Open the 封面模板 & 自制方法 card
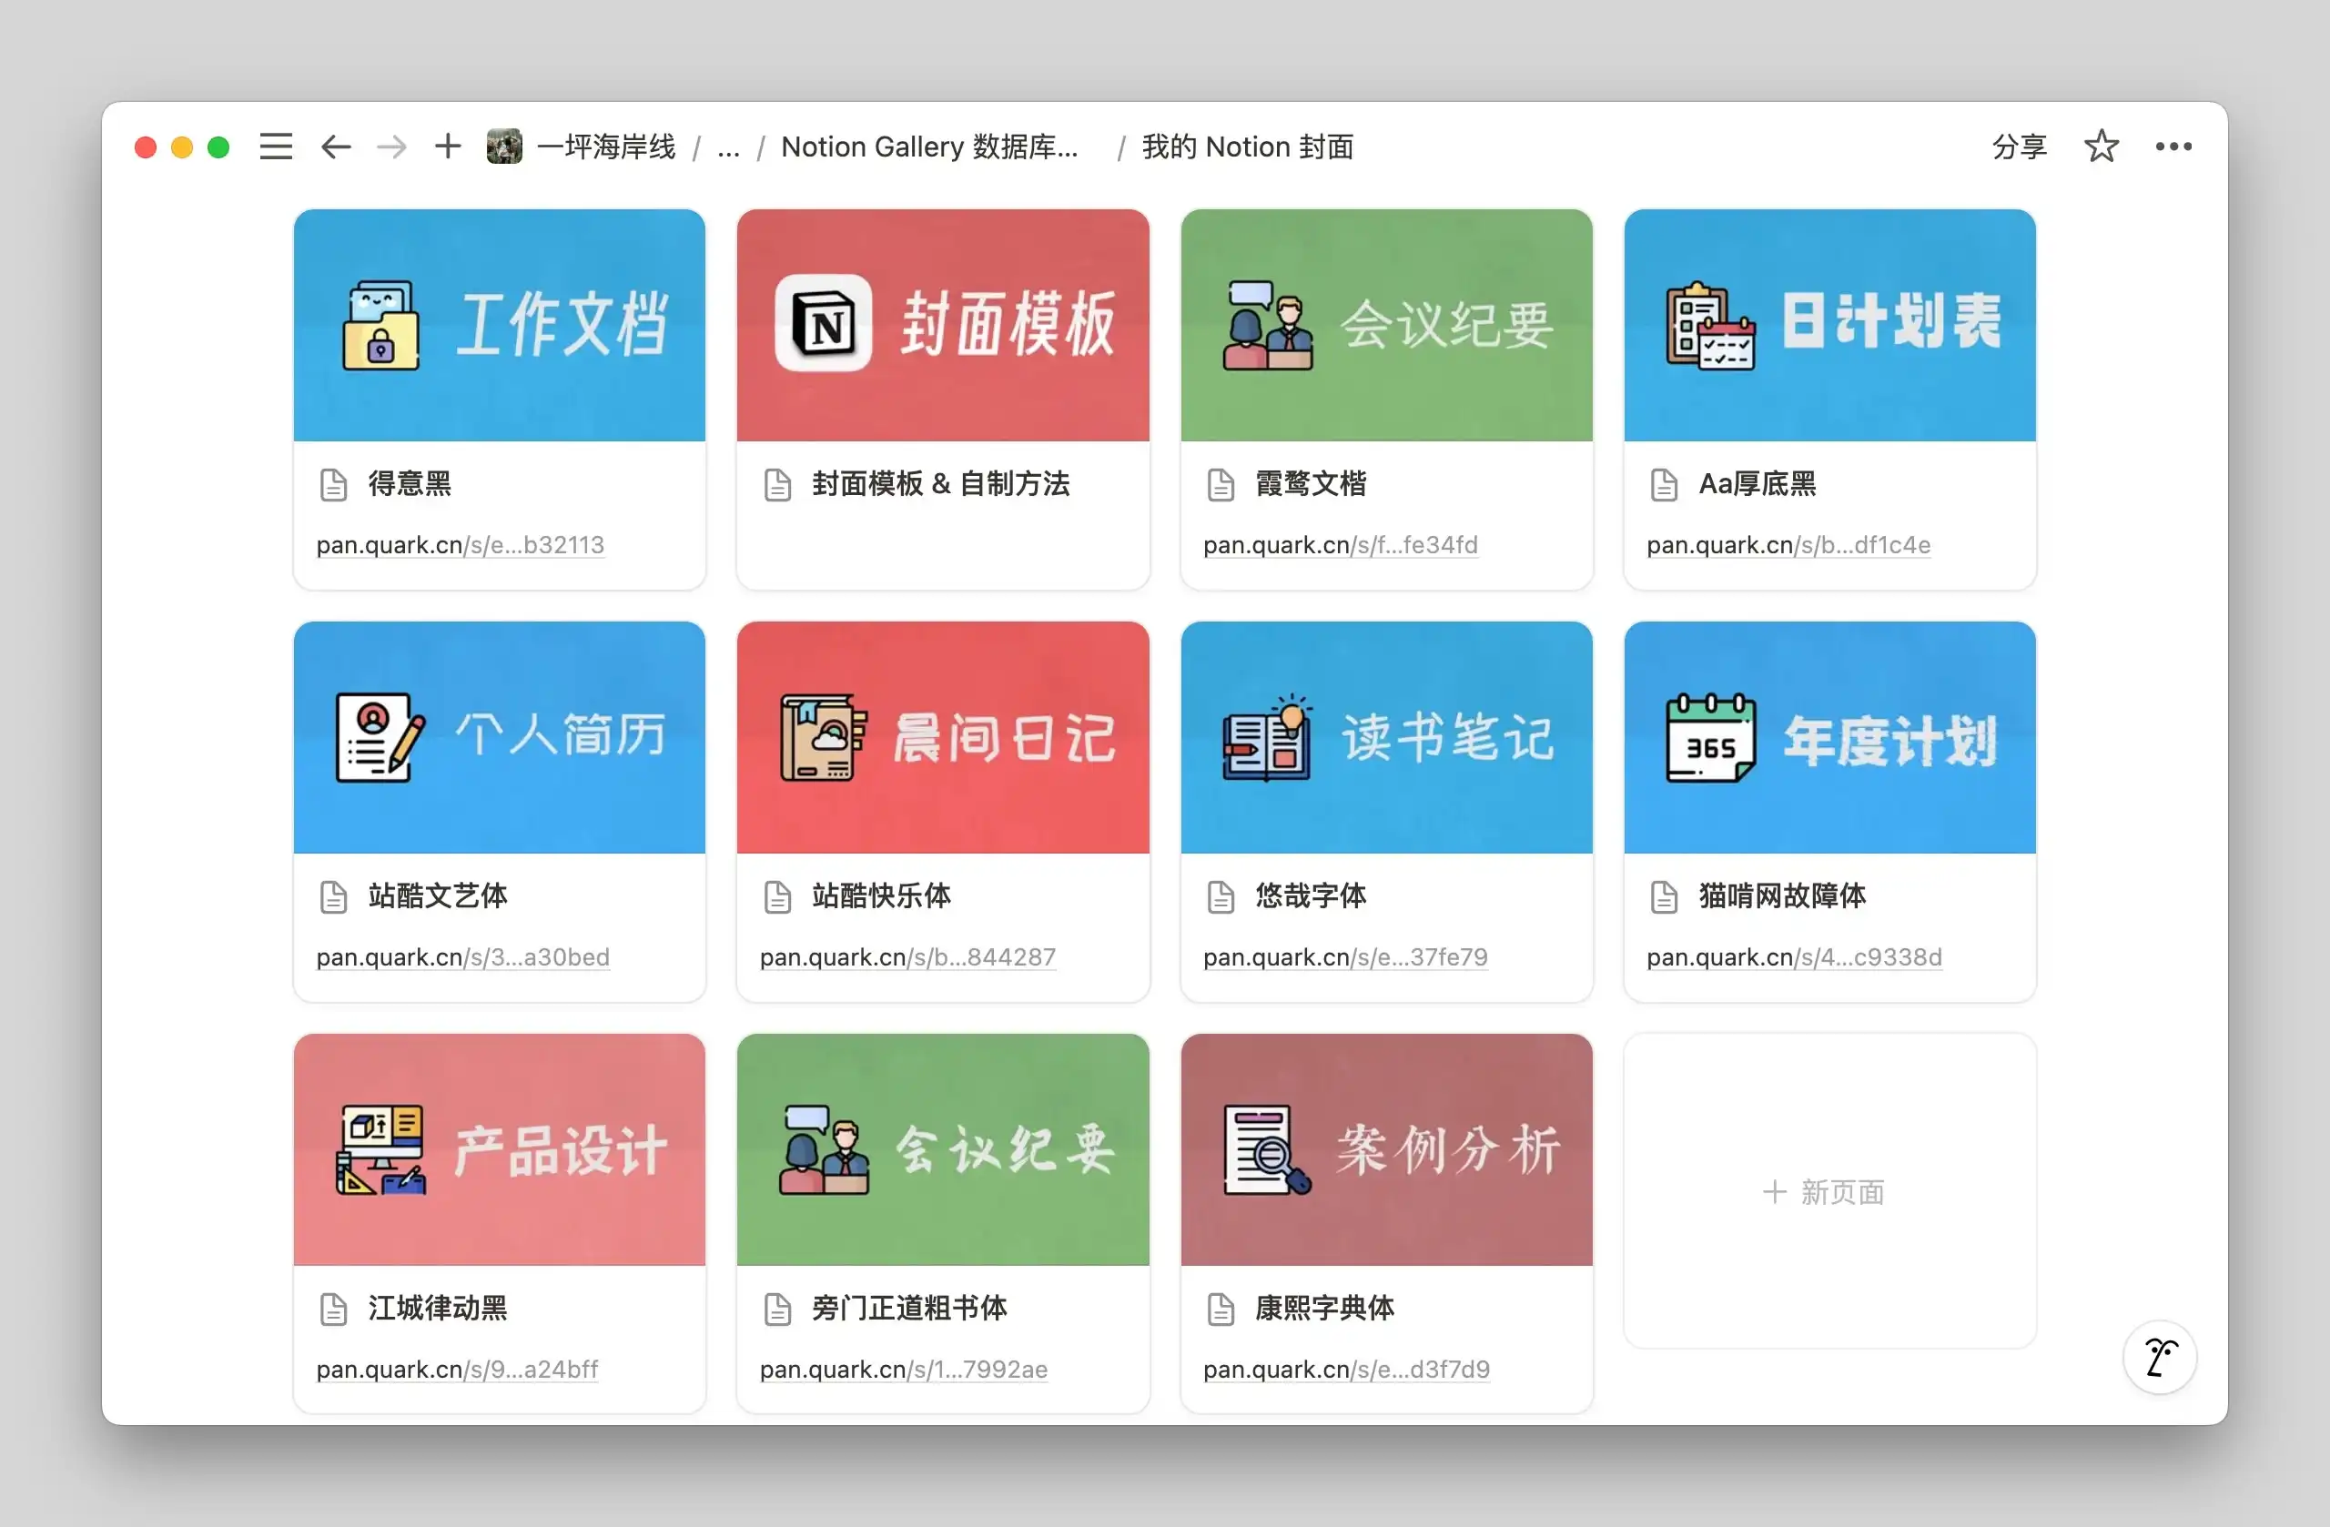This screenshot has width=2330, height=1527. [x=942, y=326]
